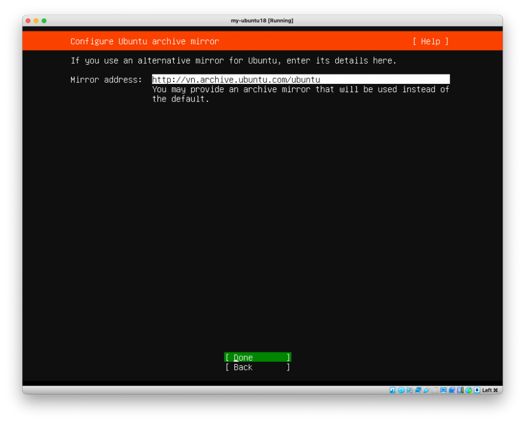Image resolution: width=524 pixels, height=423 pixels.
Task: Click the USB devices status icon
Action: click(x=427, y=390)
